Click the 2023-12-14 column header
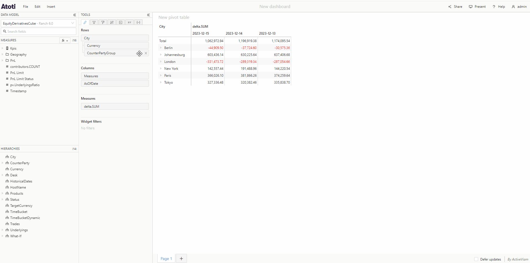Viewport: 530px width, 263px height. pos(234,33)
